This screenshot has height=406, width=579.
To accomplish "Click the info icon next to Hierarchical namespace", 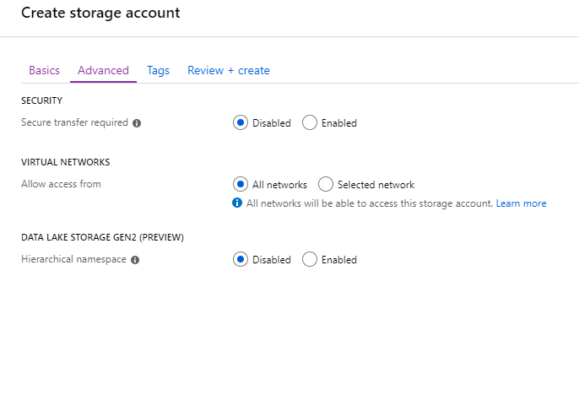I will (x=135, y=260).
